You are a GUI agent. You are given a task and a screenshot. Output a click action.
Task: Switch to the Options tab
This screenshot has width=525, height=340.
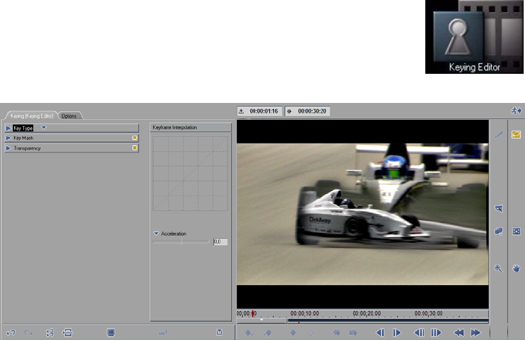click(69, 116)
